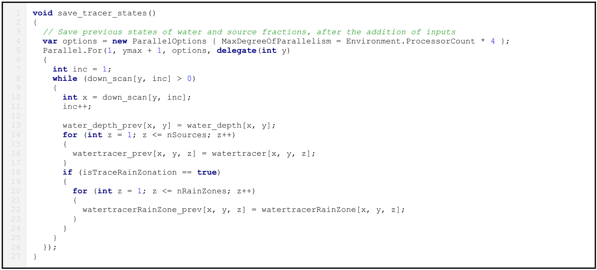Click the ParallelOptions class name

[x=169, y=41]
